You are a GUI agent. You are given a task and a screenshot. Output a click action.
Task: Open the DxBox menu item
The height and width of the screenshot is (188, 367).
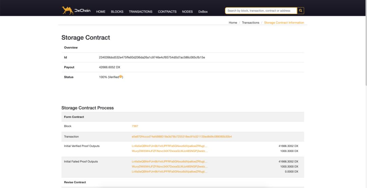(203, 12)
